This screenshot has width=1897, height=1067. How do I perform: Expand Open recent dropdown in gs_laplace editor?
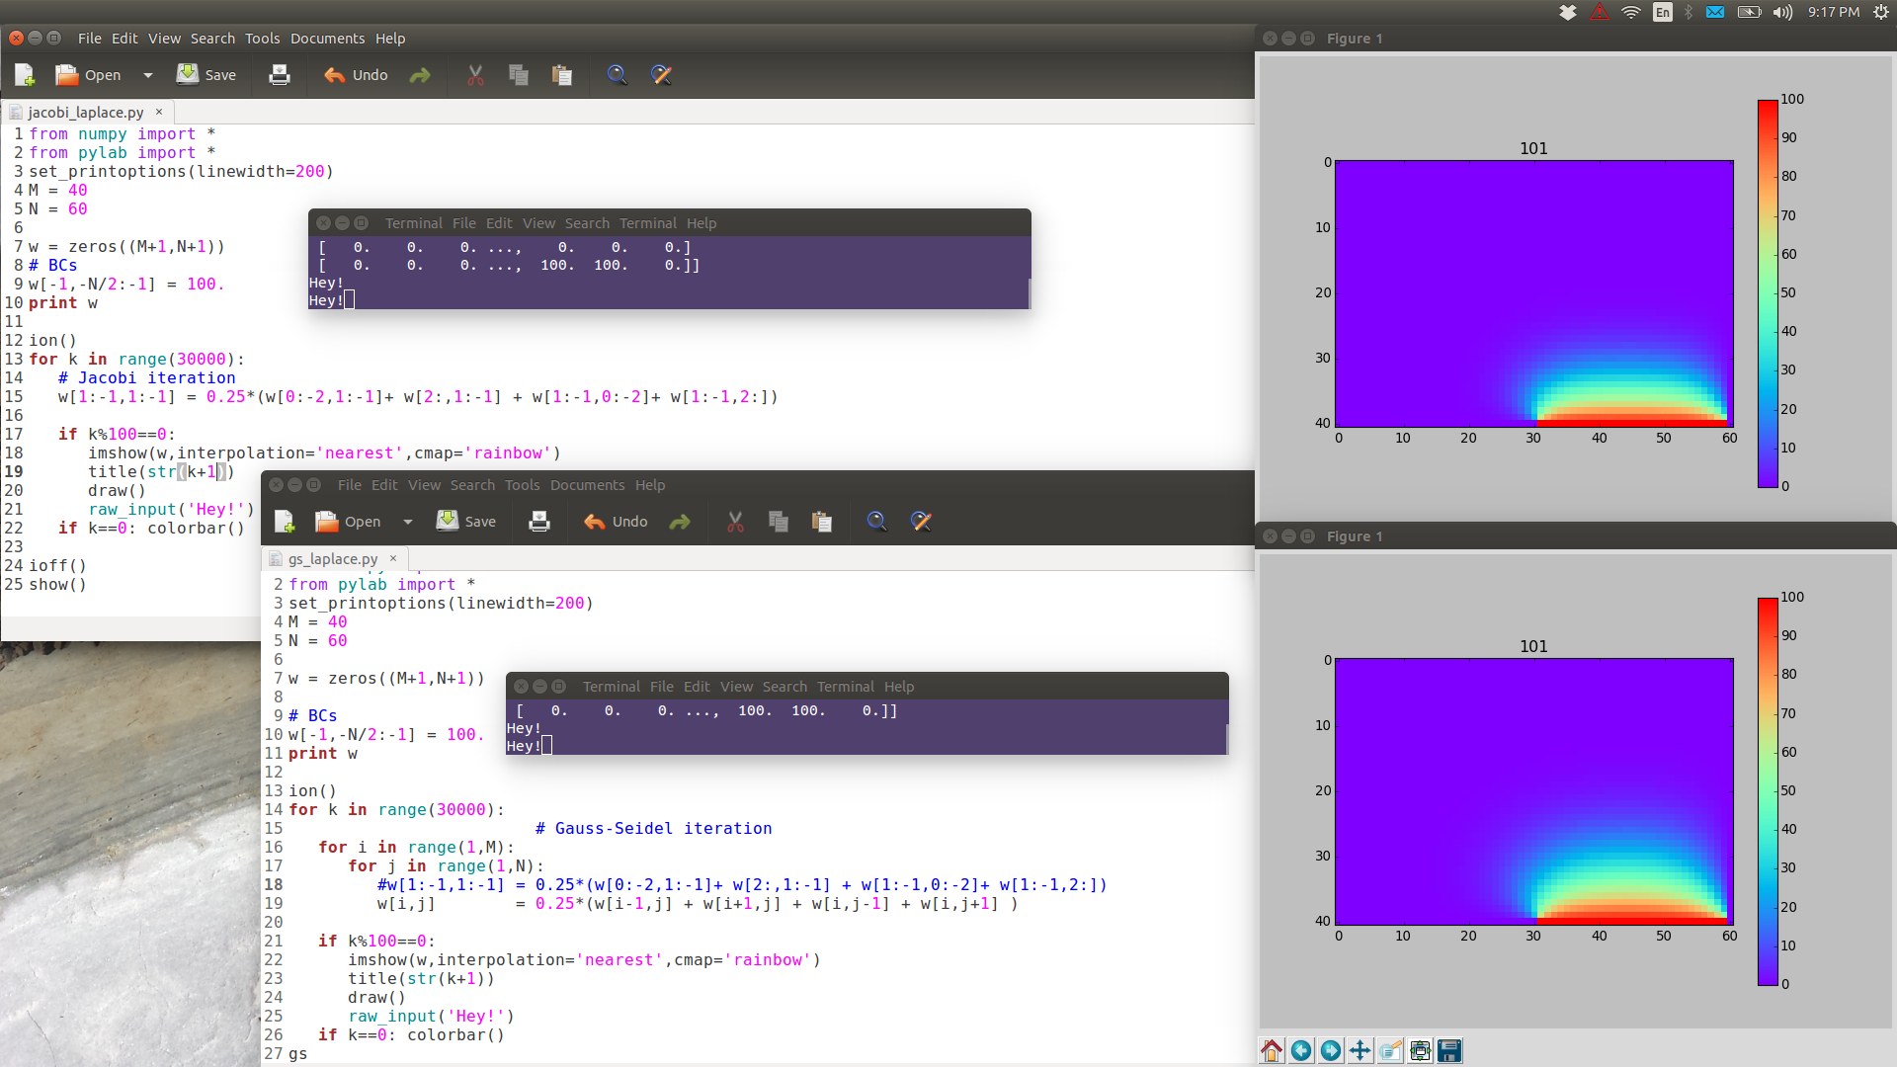point(408,522)
